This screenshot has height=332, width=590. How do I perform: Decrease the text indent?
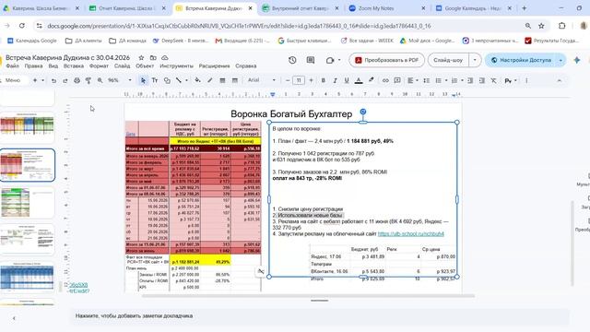(470, 80)
